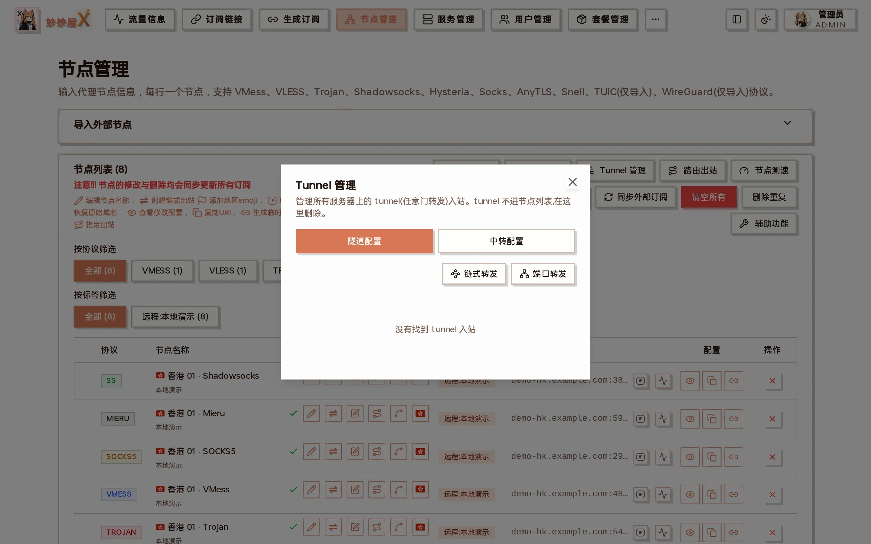Click the 节点测速 button

[764, 170]
